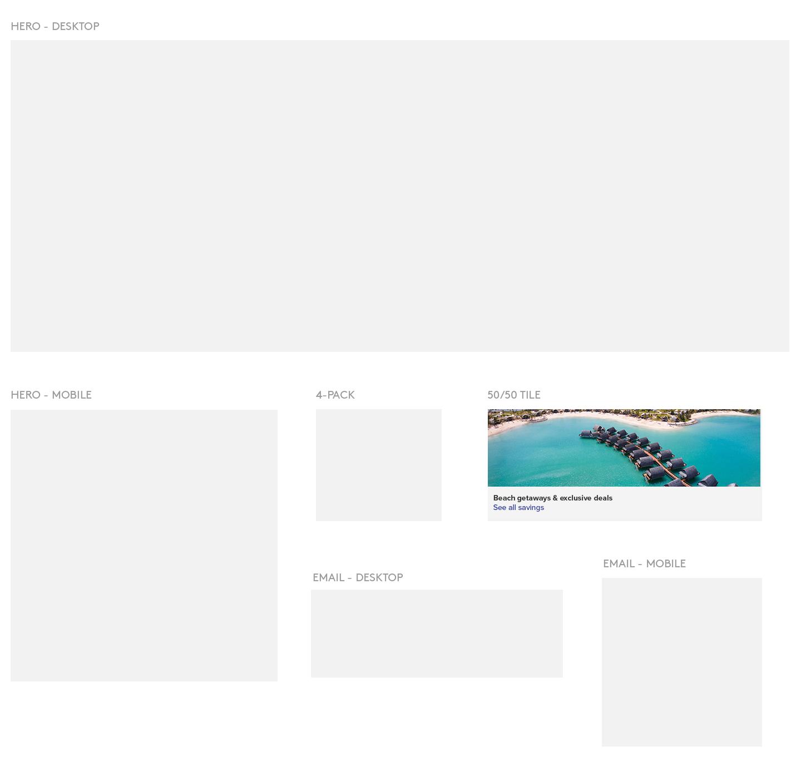Click the word 'savings' in the tile link
Viewport: 801px width, 765px height.
click(x=531, y=508)
